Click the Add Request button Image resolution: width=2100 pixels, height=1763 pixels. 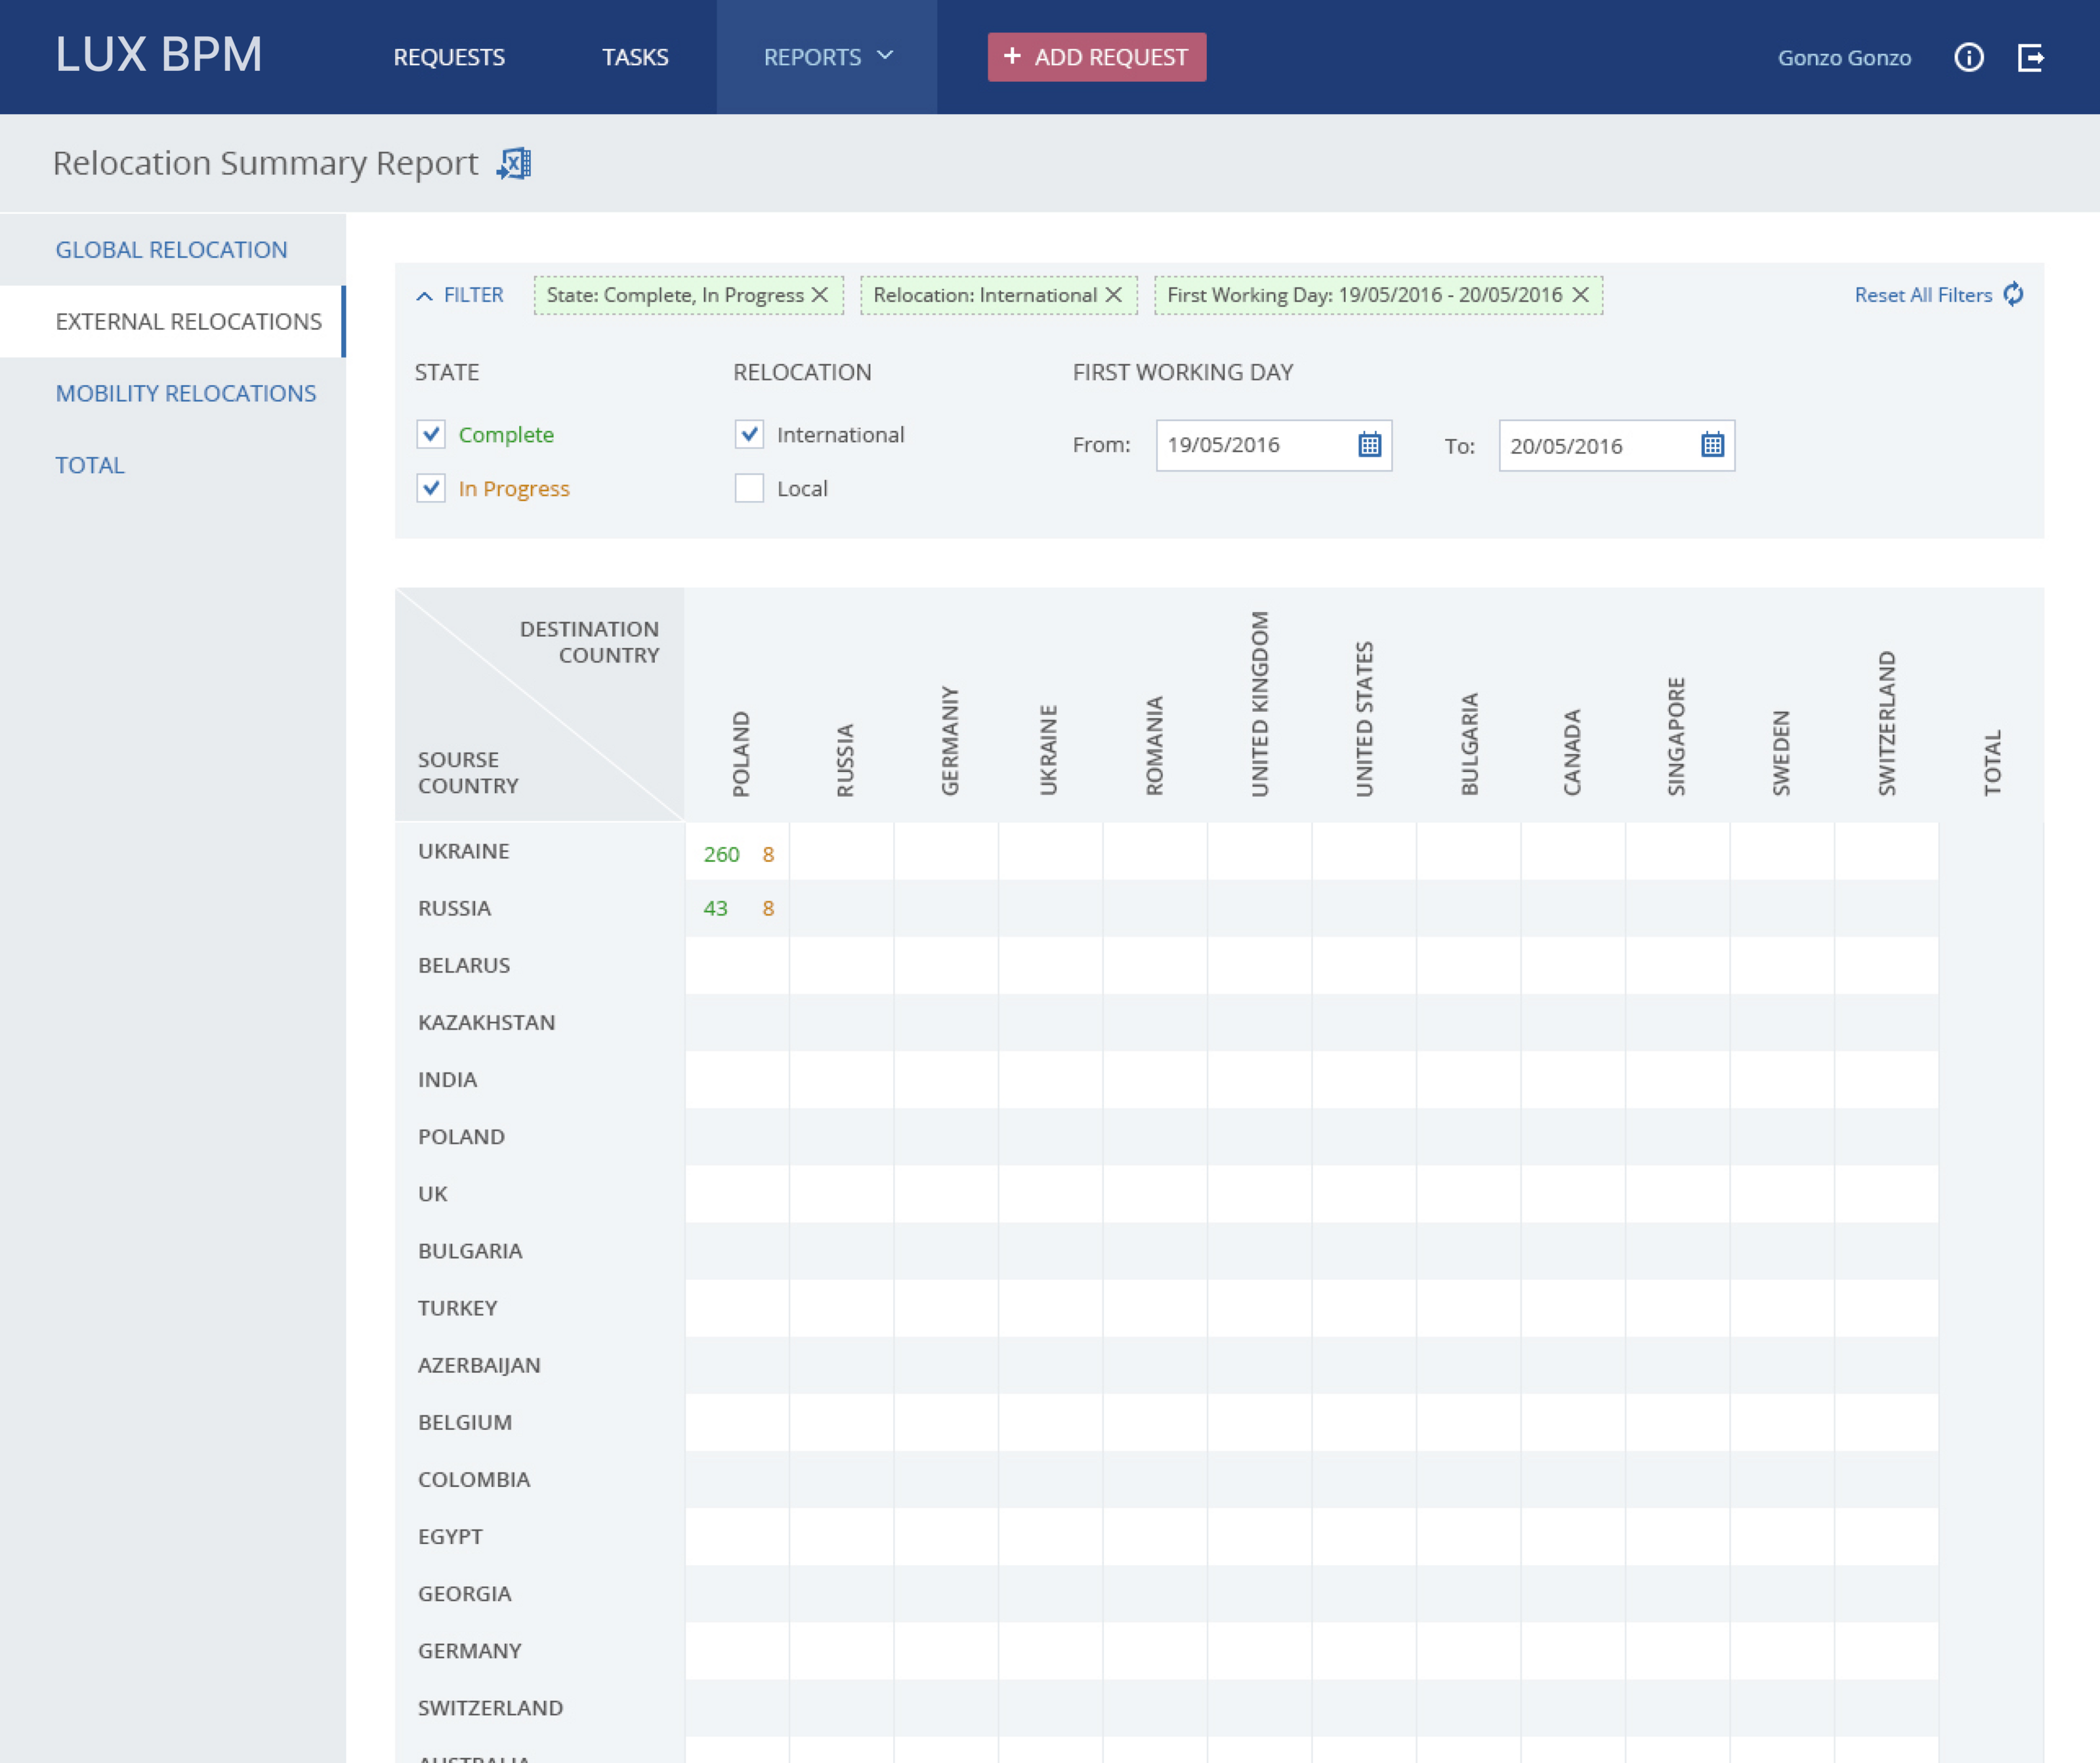click(1096, 57)
